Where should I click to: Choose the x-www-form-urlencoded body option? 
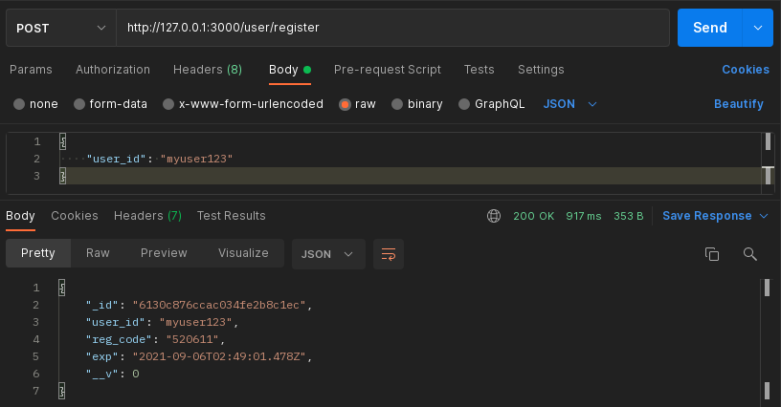tap(168, 104)
